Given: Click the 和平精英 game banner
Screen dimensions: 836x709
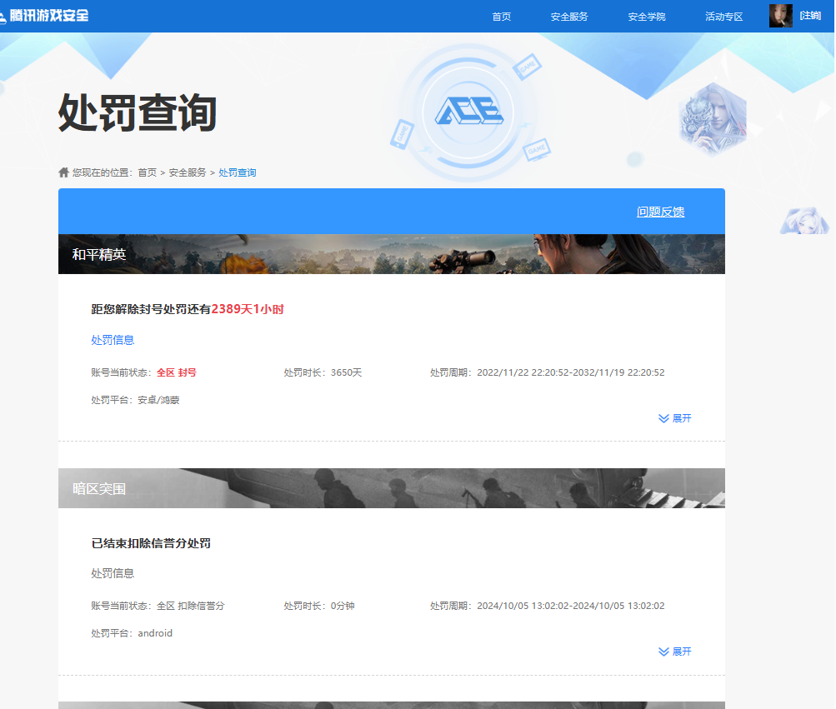Looking at the screenshot, I should pos(392,254).
